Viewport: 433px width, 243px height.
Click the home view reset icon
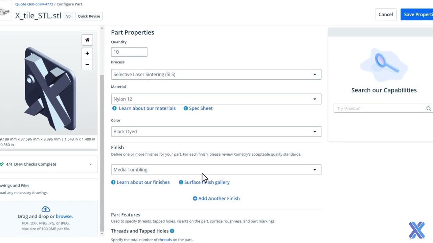[87, 40]
